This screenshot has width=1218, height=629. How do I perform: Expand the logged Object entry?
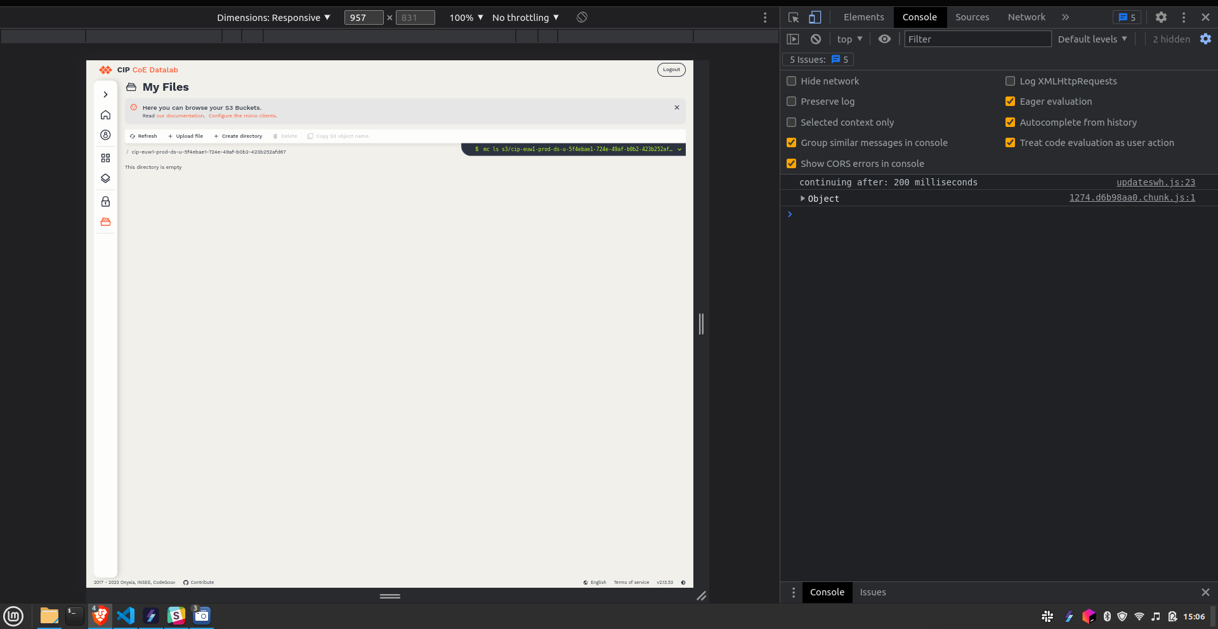coord(802,198)
